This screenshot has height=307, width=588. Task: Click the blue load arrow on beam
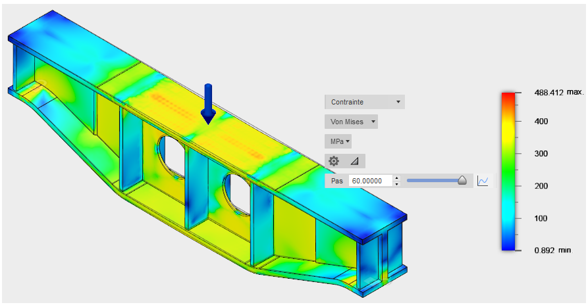tap(208, 104)
